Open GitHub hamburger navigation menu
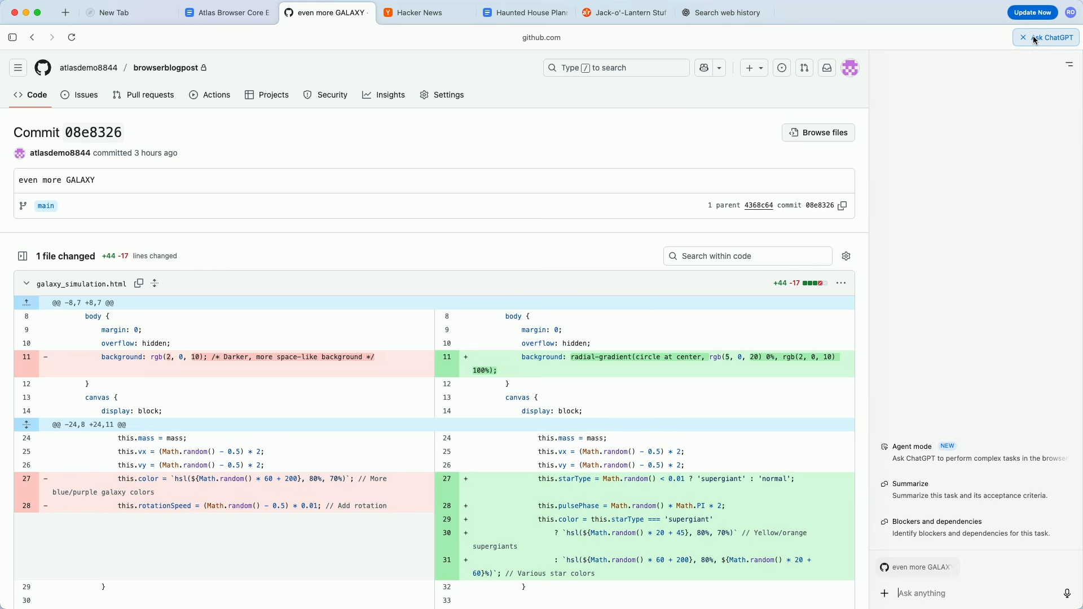 [18, 68]
